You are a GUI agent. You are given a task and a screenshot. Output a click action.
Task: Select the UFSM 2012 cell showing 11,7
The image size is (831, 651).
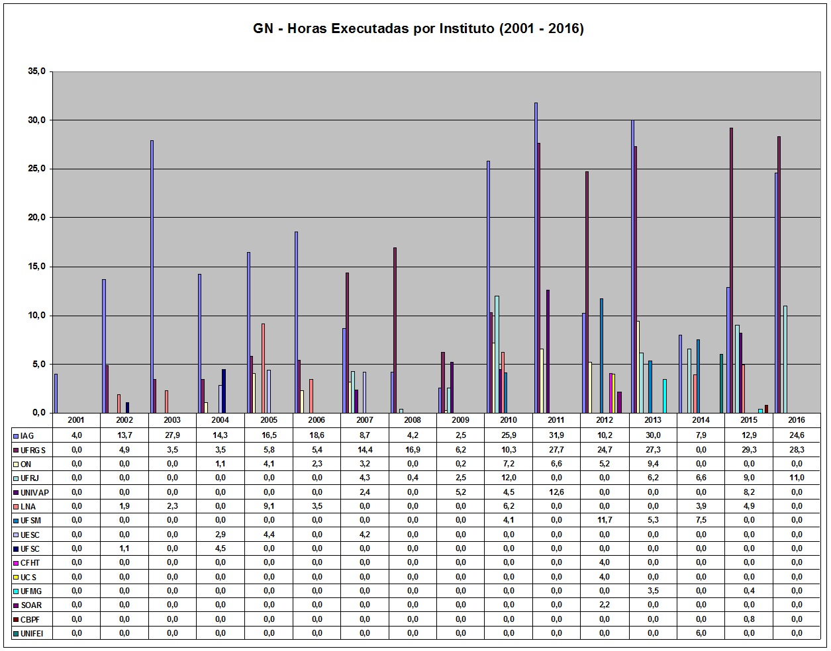pyautogui.click(x=604, y=520)
